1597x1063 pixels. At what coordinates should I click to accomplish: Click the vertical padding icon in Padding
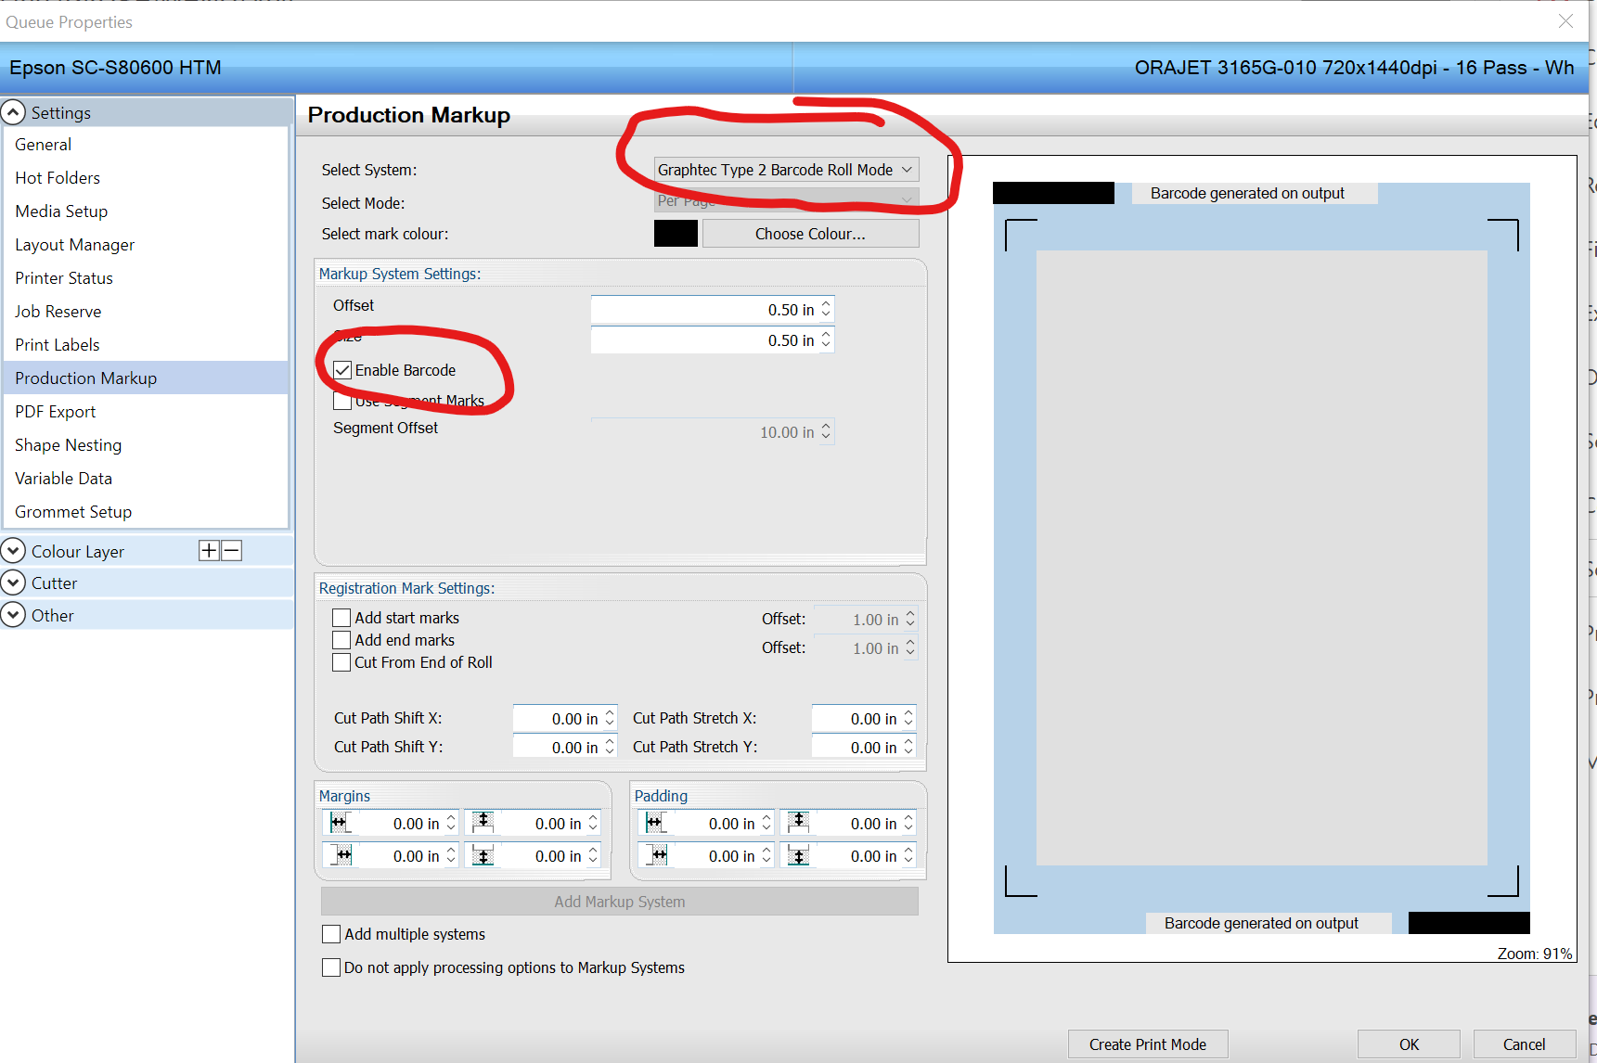coord(799,823)
